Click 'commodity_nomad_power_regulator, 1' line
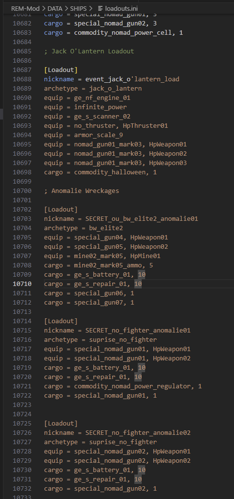This screenshot has height=499, width=234. pyautogui.click(x=123, y=386)
